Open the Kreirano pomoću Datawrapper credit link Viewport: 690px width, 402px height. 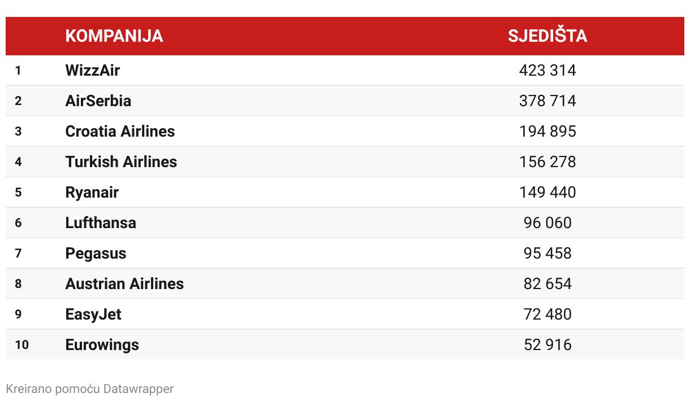[90, 388]
